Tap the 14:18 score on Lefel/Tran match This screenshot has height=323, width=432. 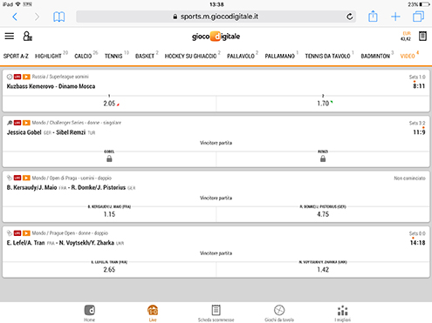coord(417,243)
